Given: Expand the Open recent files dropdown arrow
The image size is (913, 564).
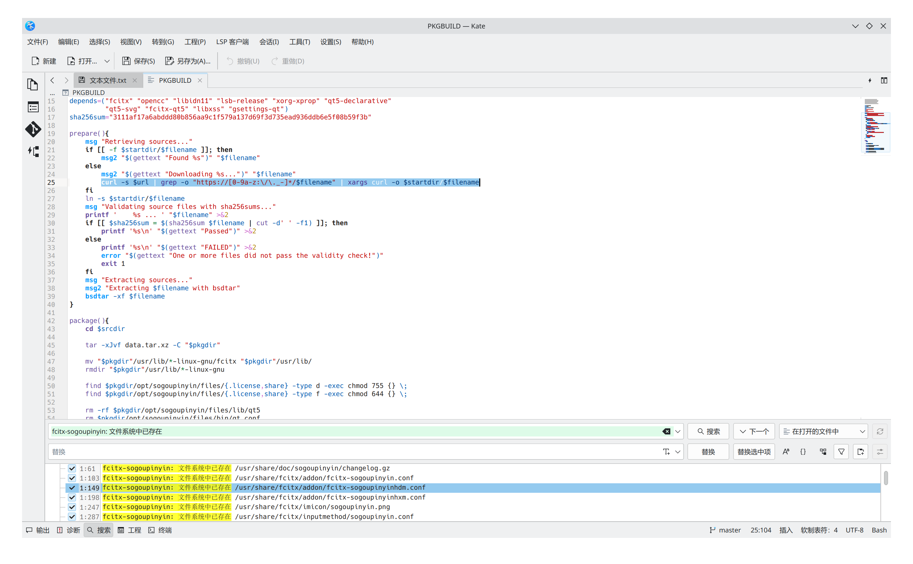Looking at the screenshot, I should point(107,61).
